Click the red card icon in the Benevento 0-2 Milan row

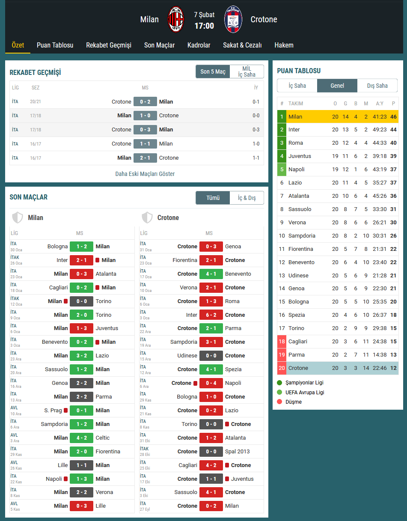(x=98, y=342)
